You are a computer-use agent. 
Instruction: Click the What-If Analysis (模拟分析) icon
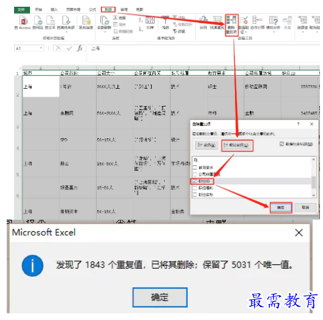[x=273, y=20]
